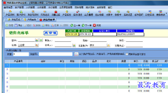Expand toolbar overflow arrow after 更换皮肤
The height and width of the screenshot is (93, 168).
(166, 13)
